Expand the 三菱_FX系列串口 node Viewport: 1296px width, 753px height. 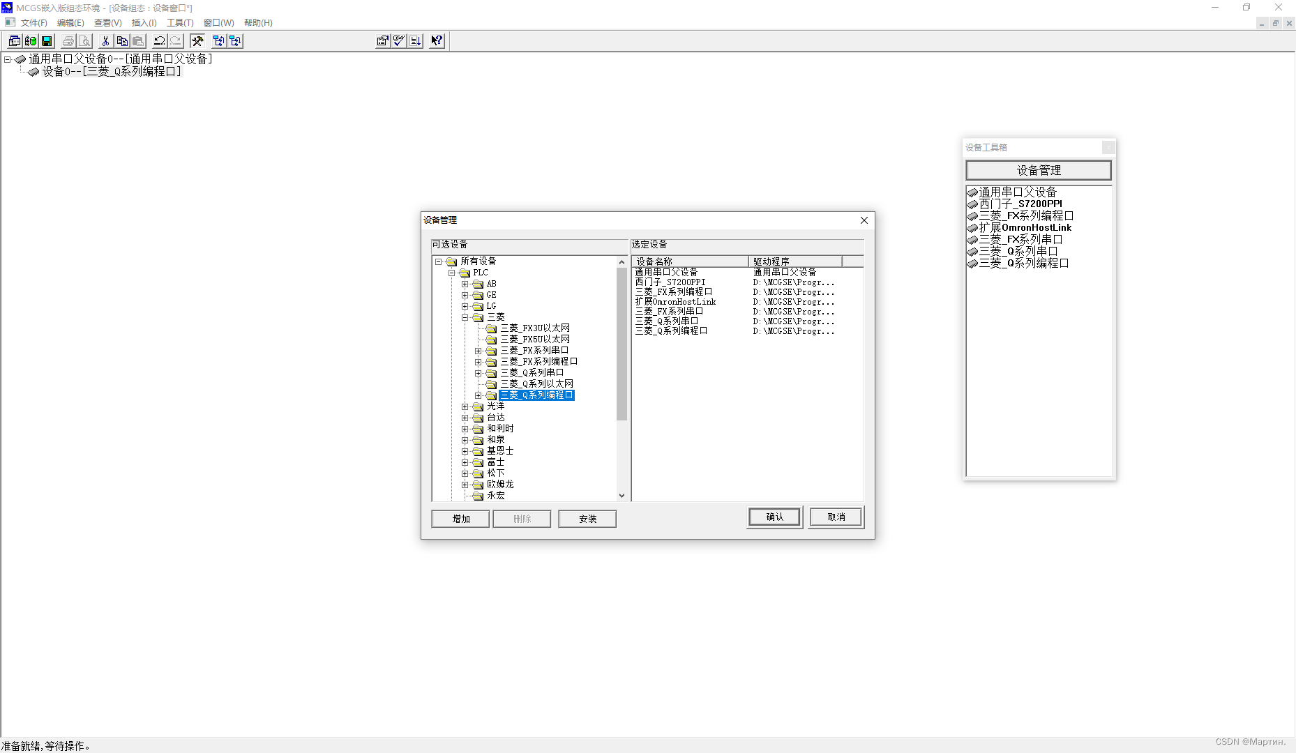click(478, 351)
